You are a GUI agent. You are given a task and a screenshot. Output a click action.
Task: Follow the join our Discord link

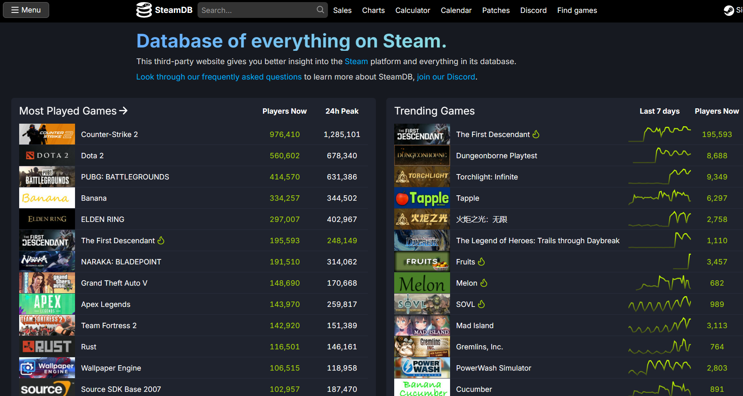coord(446,77)
